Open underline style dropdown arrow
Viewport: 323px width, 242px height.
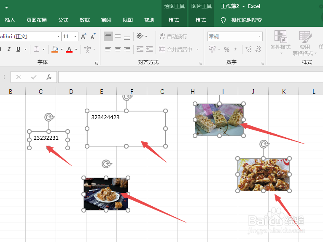[26, 49]
